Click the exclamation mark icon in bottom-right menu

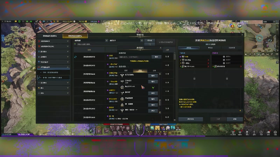tap(254, 133)
